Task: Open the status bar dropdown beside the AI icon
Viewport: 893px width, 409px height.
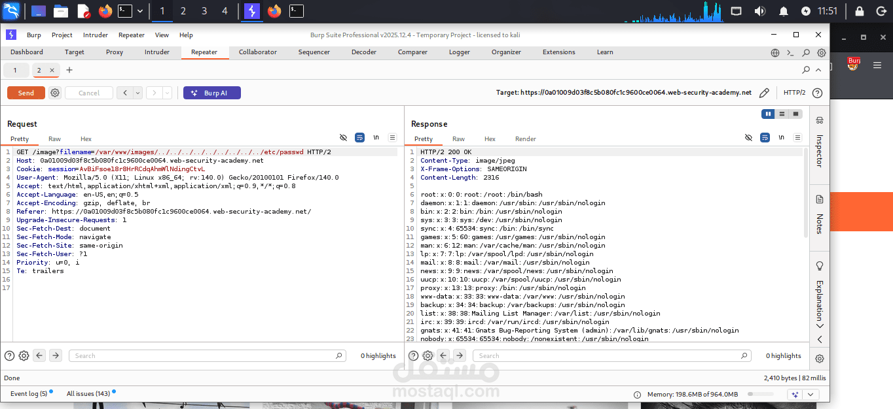Action: tap(811, 395)
